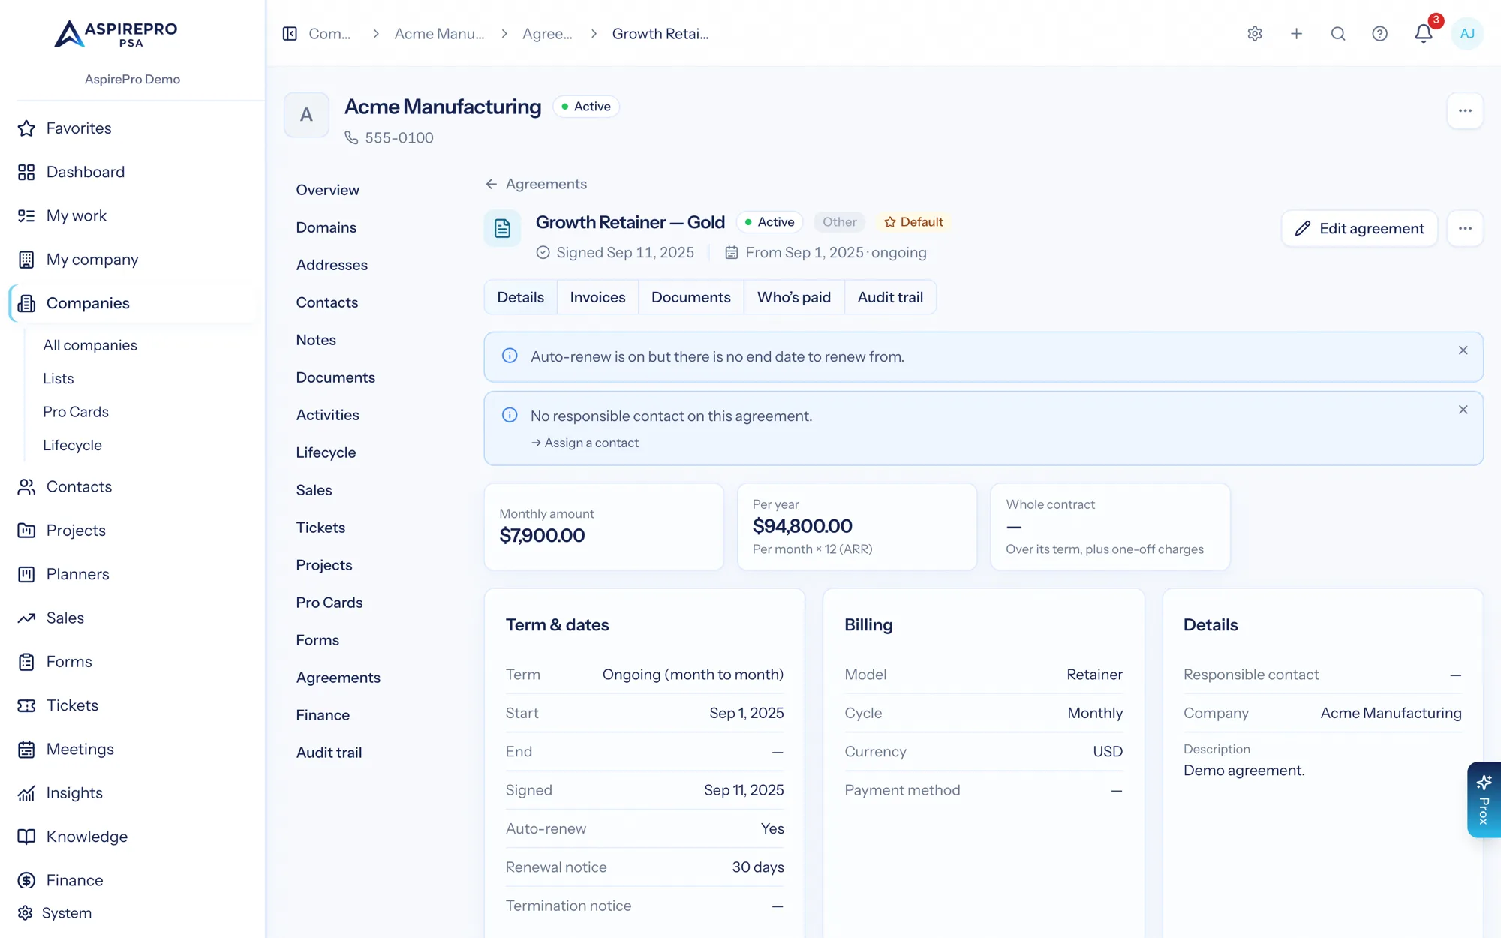Open agreement more options beside Edit agreement
1501x938 pixels.
click(x=1465, y=228)
